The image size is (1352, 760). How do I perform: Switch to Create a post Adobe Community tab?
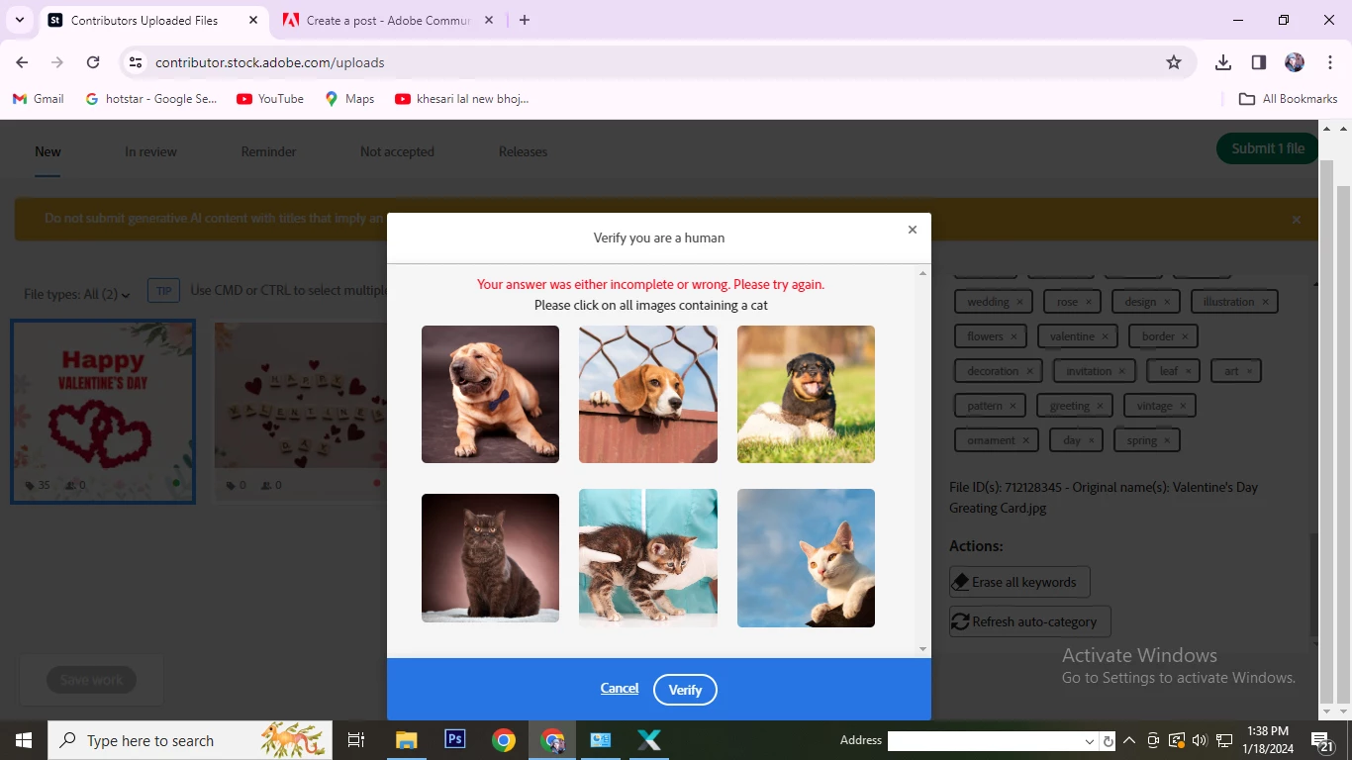pyautogui.click(x=388, y=20)
